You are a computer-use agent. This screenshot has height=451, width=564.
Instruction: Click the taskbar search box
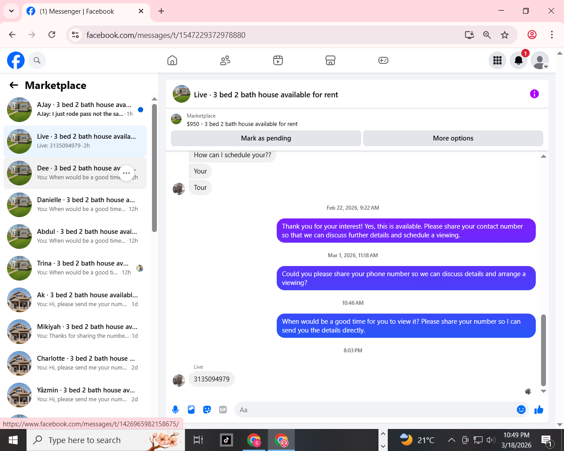(x=106, y=440)
